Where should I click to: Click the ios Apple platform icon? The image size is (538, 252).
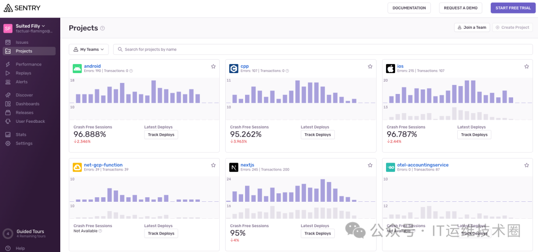pyautogui.click(x=391, y=69)
